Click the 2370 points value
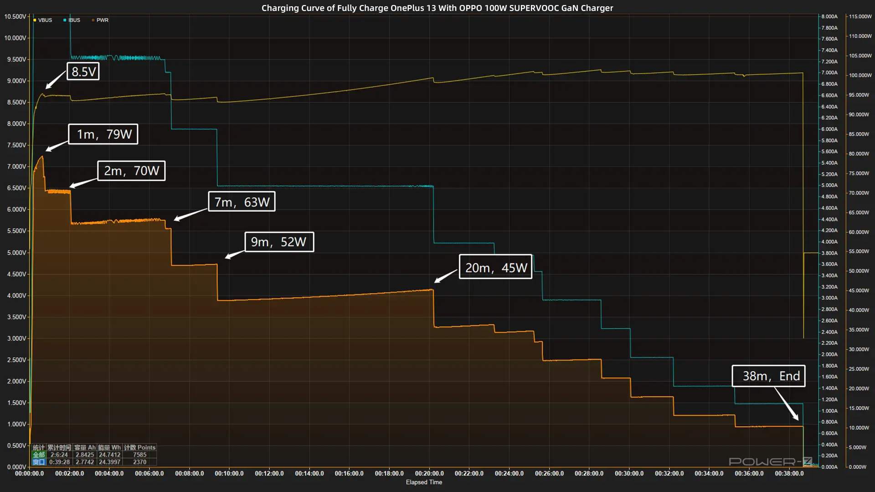This screenshot has width=875, height=492. (140, 462)
